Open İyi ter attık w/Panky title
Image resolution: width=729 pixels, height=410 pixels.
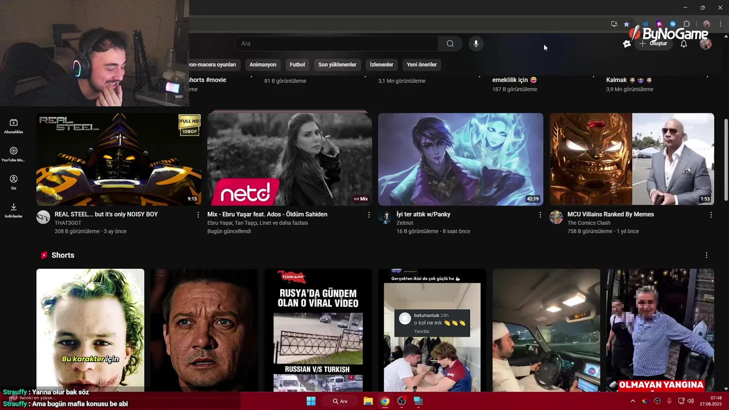coord(423,215)
